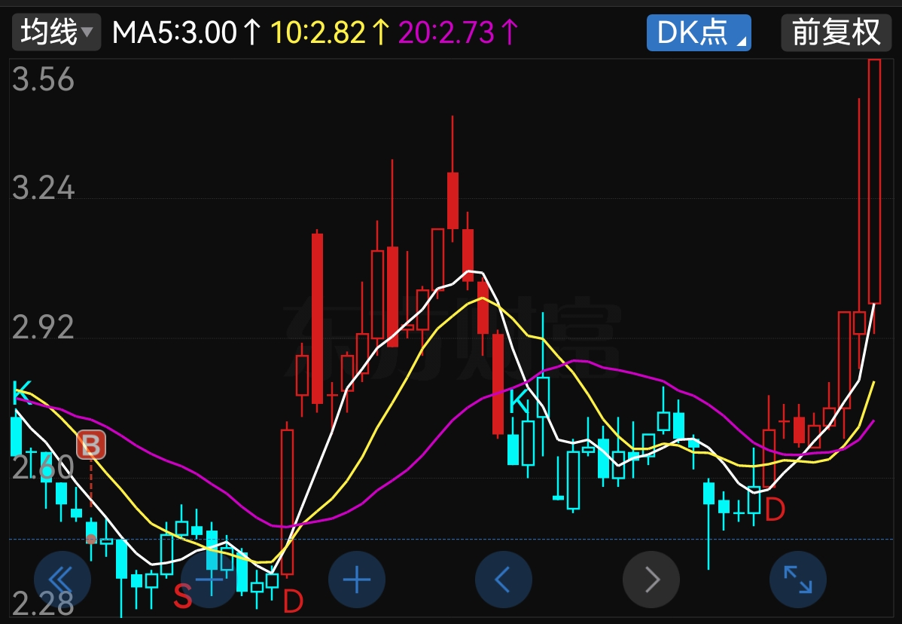Tap the red D marker on the right
Screen dimensions: 902x624
775,509
